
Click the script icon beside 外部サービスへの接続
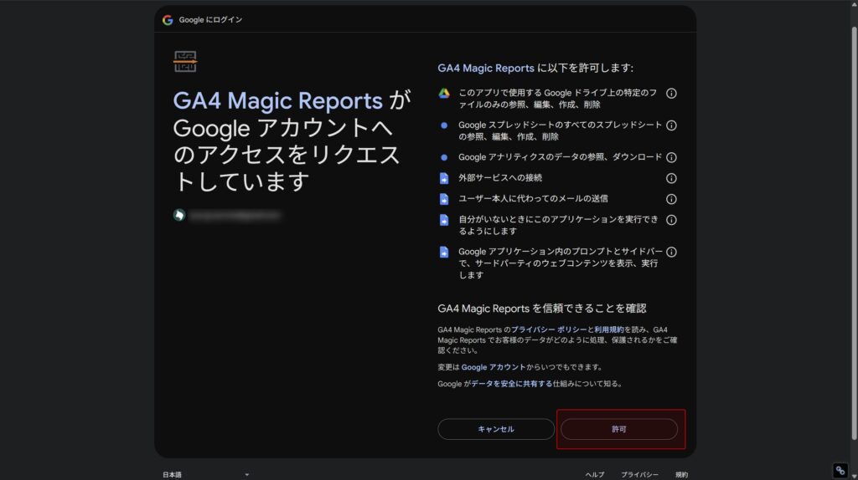coord(444,178)
